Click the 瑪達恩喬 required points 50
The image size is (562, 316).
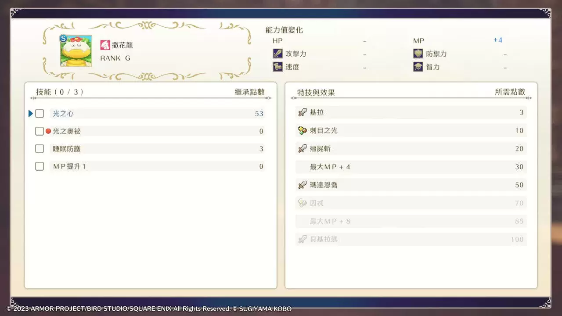tap(519, 185)
